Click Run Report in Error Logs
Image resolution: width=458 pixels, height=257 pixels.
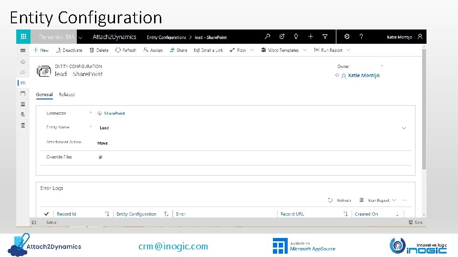374,200
